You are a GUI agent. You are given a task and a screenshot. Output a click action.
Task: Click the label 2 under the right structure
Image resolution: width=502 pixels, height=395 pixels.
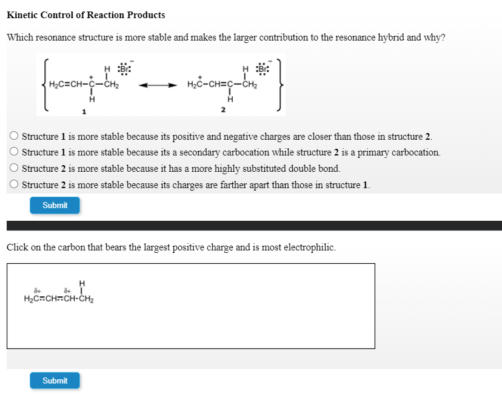click(x=223, y=109)
